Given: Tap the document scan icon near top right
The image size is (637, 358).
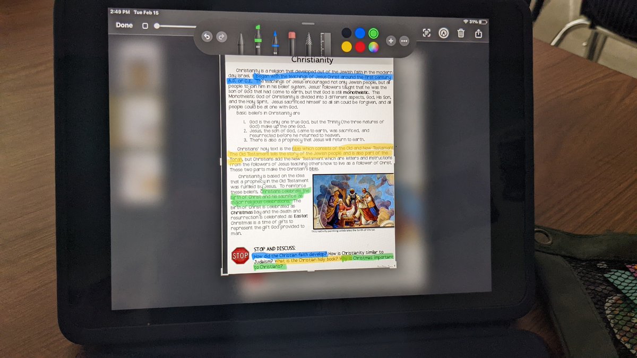Looking at the screenshot, I should pos(426,32).
